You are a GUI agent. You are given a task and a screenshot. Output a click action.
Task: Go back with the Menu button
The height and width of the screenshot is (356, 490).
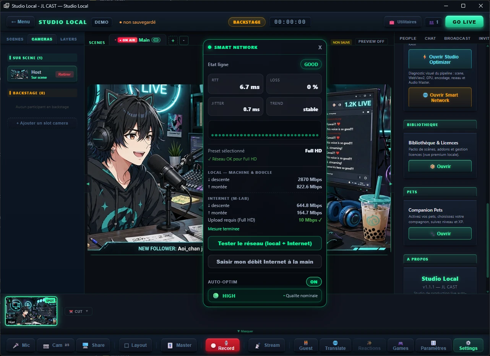(x=21, y=22)
